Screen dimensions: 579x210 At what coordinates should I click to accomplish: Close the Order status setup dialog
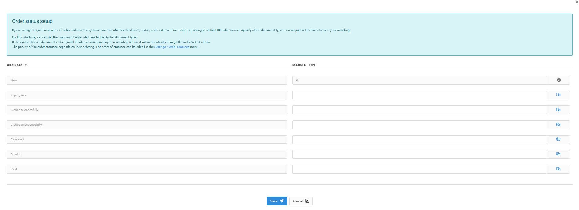pos(577,2)
